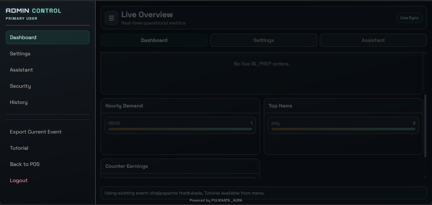Launch the Tutorial
432x205 pixels.
click(19, 148)
